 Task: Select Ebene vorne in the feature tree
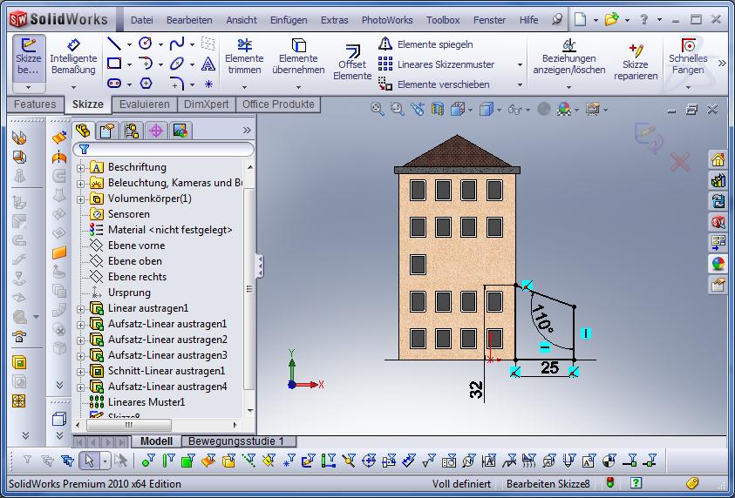(135, 246)
